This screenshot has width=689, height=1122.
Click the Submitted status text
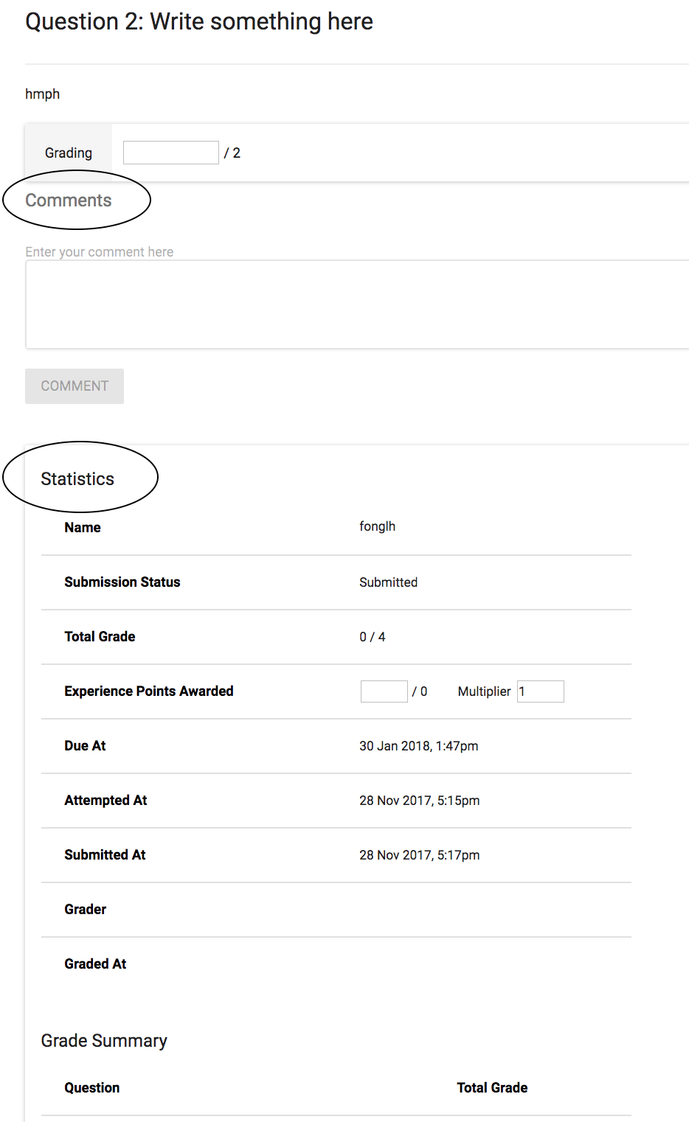[388, 582]
